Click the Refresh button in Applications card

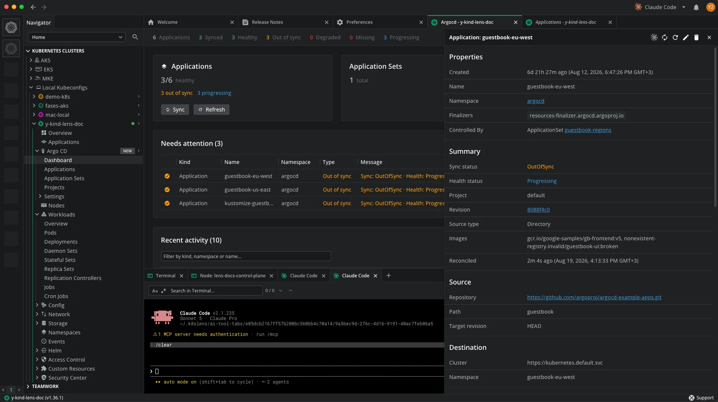tap(211, 110)
